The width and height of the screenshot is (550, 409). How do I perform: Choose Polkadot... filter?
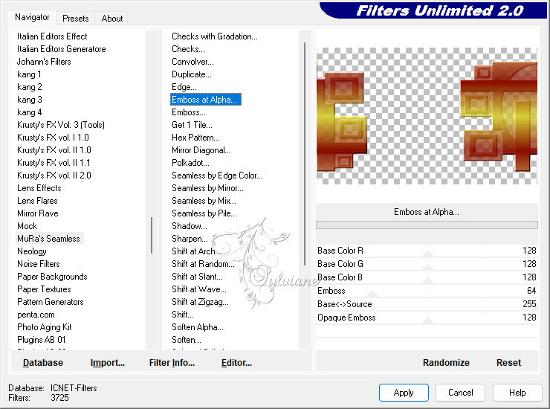point(190,163)
